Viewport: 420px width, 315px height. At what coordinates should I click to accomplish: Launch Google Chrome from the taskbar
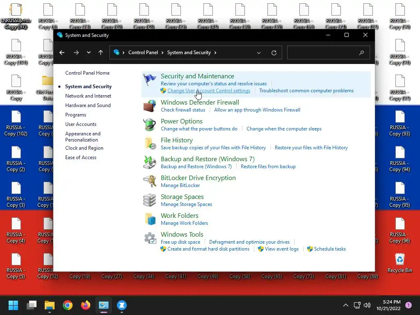[68, 305]
